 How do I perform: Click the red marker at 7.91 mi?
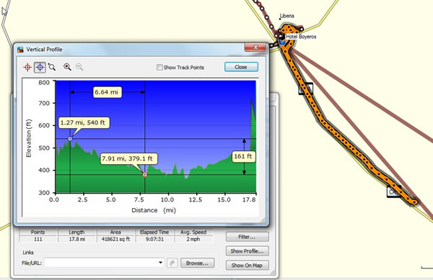pyautogui.click(x=145, y=175)
